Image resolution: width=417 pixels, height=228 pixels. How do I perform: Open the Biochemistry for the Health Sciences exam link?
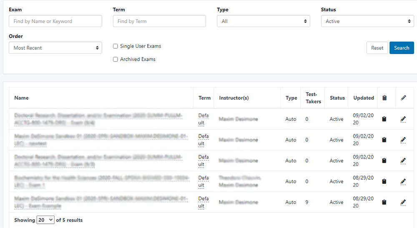tap(101, 178)
